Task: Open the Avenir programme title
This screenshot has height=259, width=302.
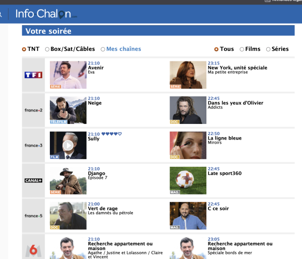Action: (x=96, y=68)
